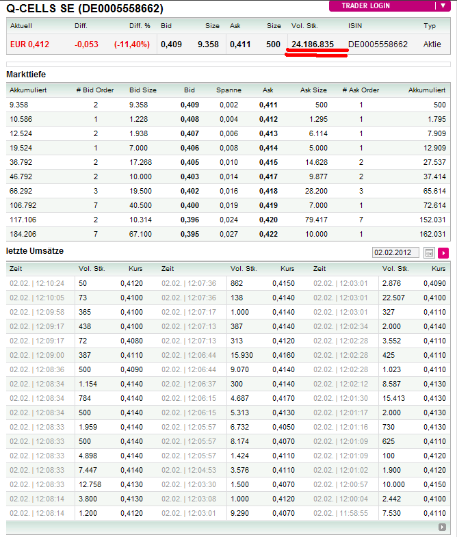Screen dimensions: 457x537
Task: Select the bid price 0,408
Action: 190,119
